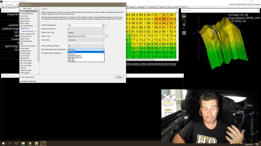Click the Ignition Type options button

coord(107,36)
